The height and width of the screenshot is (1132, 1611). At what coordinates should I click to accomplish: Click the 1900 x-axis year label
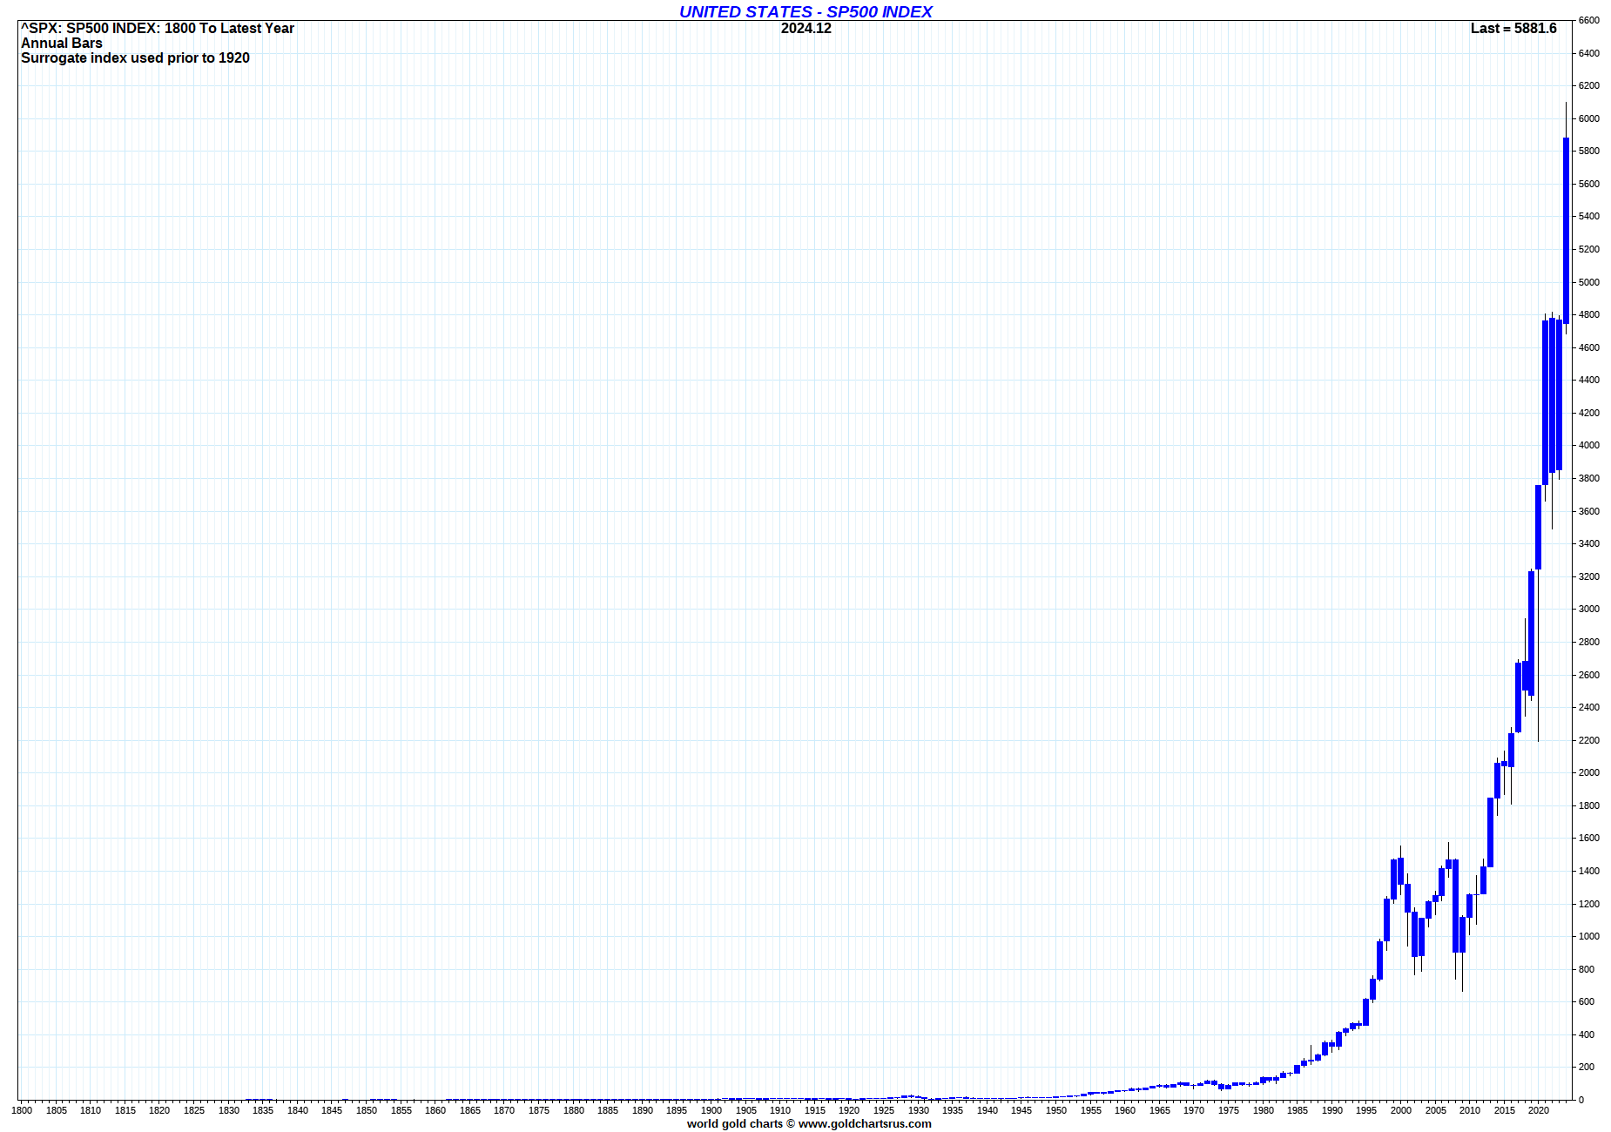point(711,1110)
